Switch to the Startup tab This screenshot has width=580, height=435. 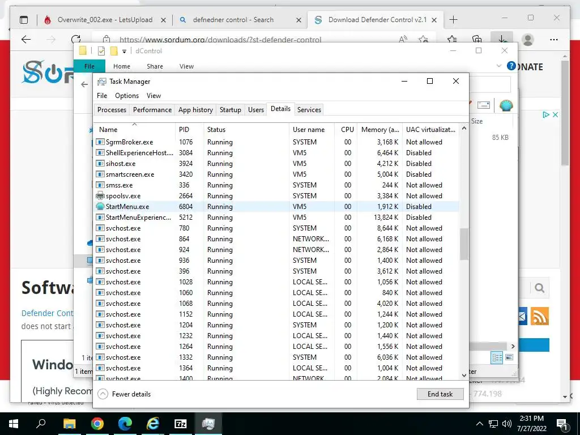230,109
